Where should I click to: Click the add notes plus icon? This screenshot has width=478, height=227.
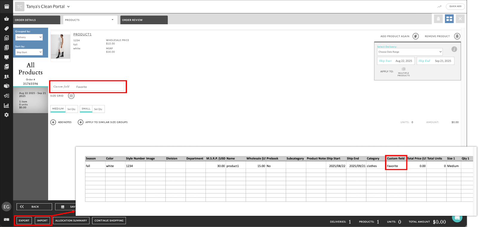point(53,122)
